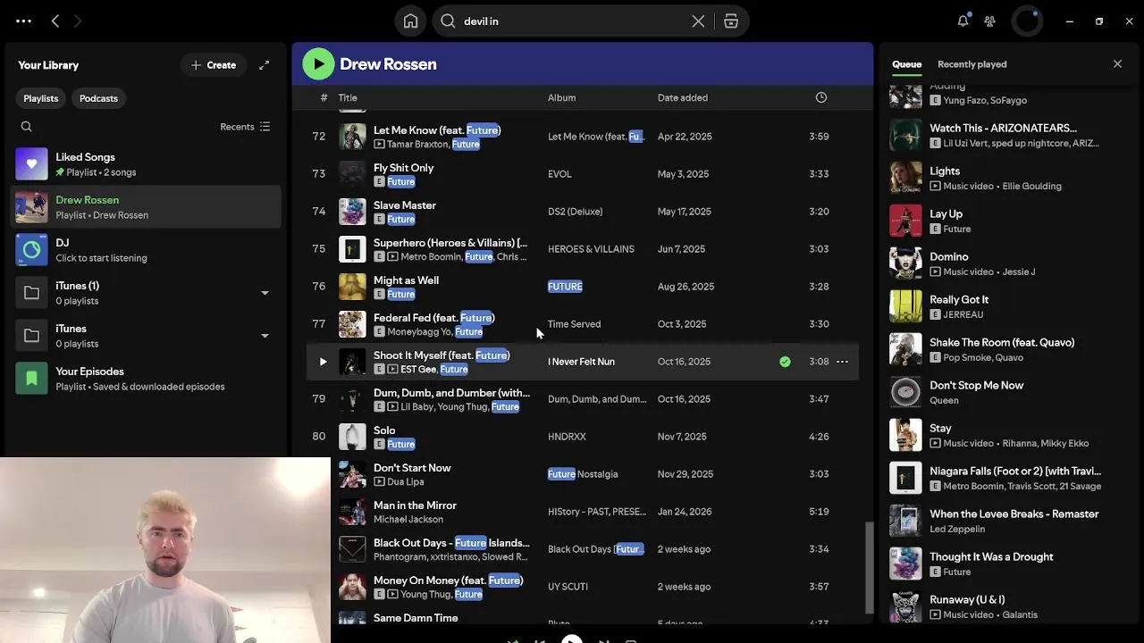Open the user profile avatar
The height and width of the screenshot is (643, 1144).
click(x=1027, y=21)
